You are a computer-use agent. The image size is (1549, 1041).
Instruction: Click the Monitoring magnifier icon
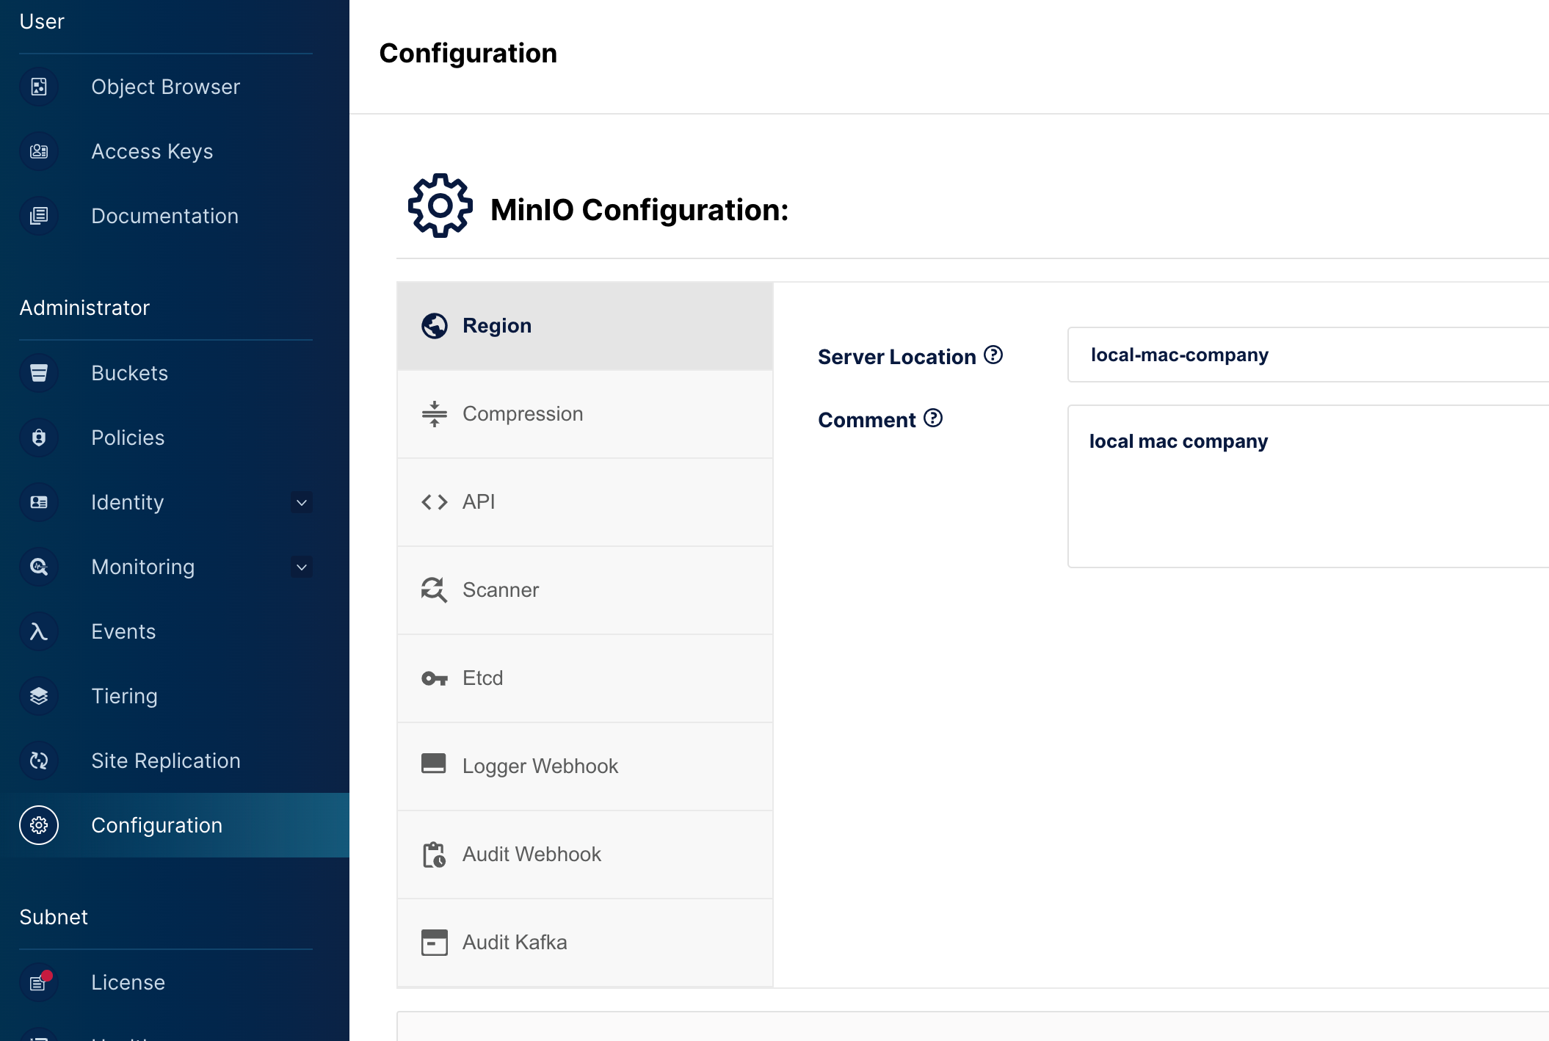[39, 567]
